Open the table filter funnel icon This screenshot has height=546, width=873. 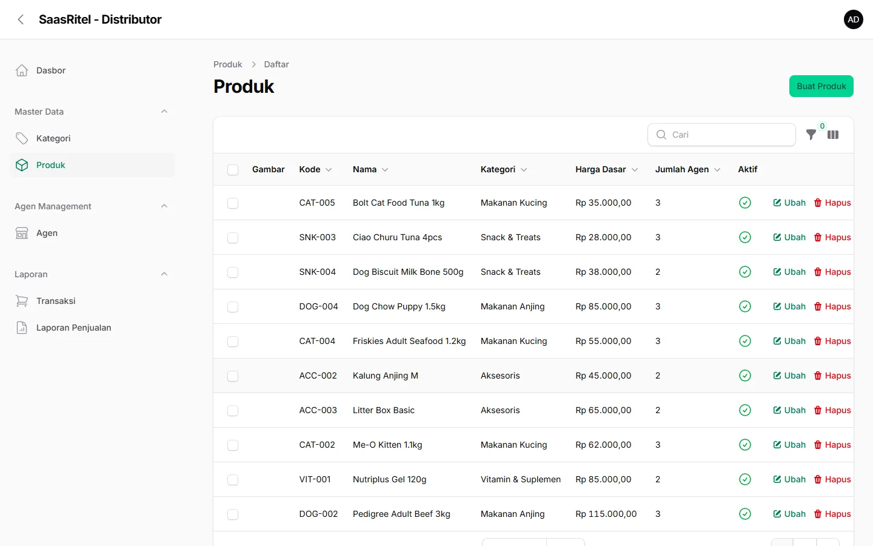click(x=811, y=135)
